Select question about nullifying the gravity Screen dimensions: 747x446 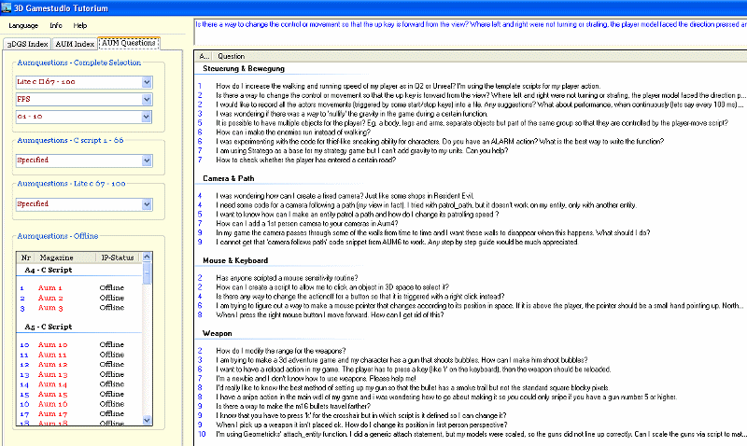pos(352,114)
